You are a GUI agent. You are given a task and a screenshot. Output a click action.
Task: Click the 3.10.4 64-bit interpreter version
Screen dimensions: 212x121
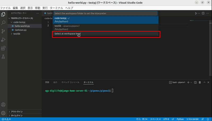pos(192,119)
